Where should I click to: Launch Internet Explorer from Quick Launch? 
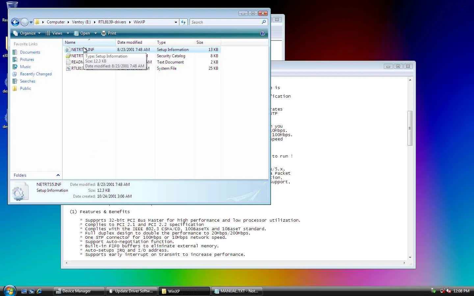39,291
